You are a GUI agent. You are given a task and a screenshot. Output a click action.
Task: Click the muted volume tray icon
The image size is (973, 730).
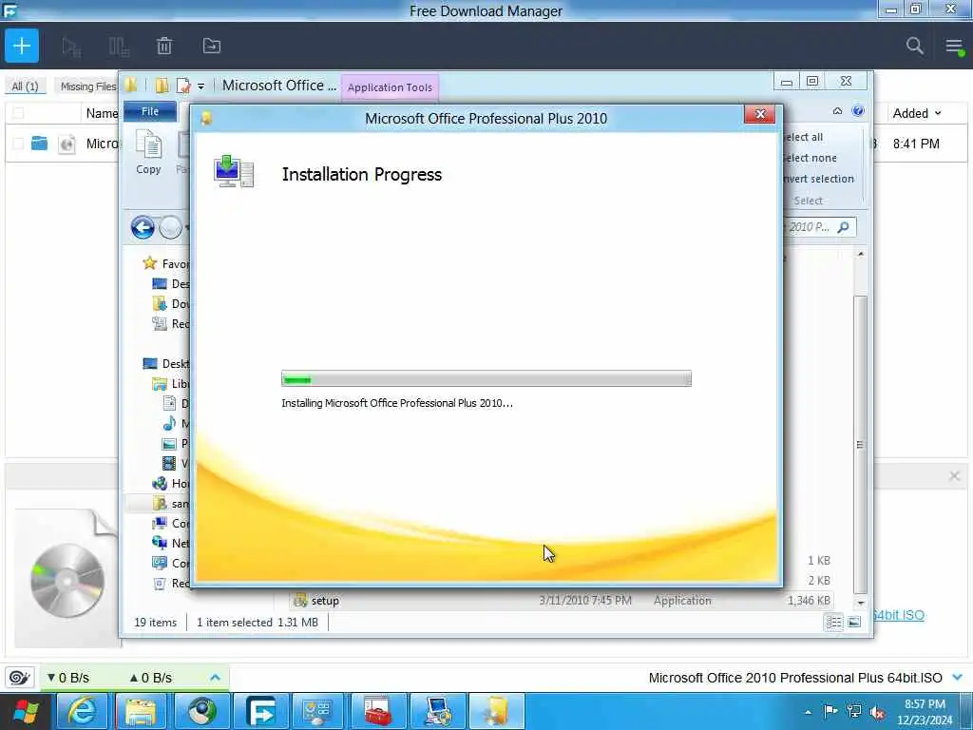(877, 713)
